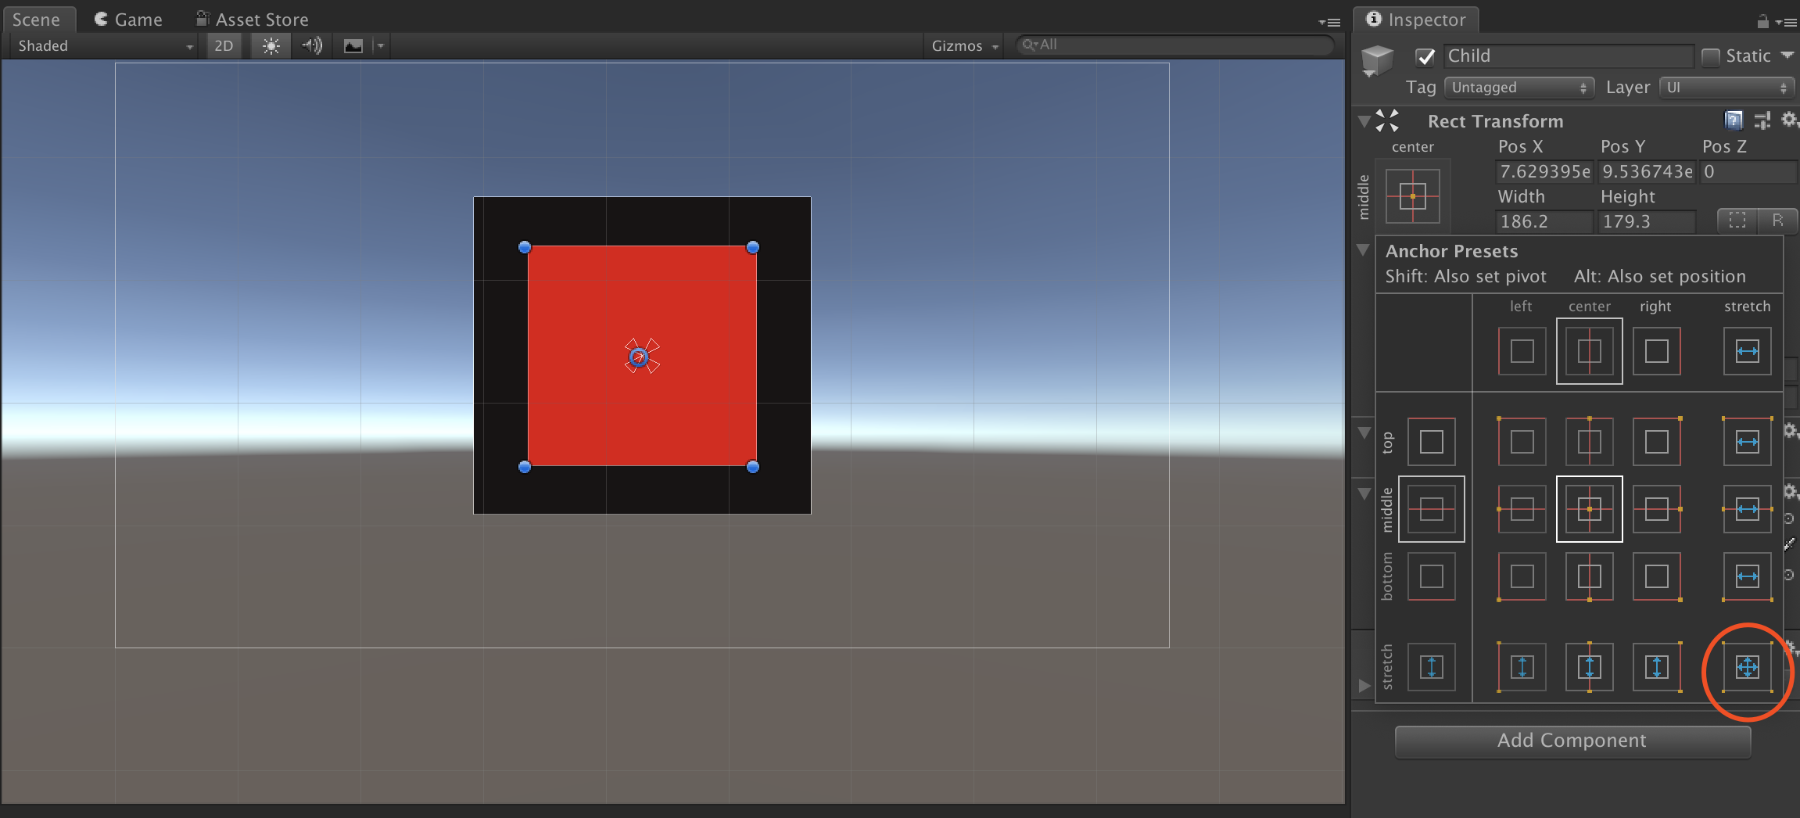The height and width of the screenshot is (818, 1800).
Task: Choose the left vertical-stretch anchor preset
Action: point(1522,667)
